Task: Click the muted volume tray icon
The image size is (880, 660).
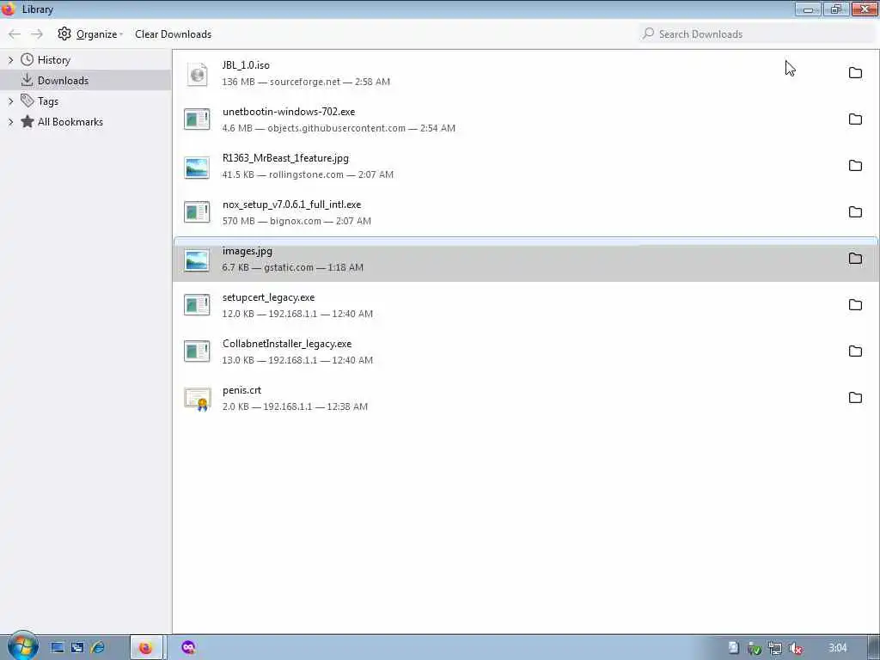Action: (795, 648)
